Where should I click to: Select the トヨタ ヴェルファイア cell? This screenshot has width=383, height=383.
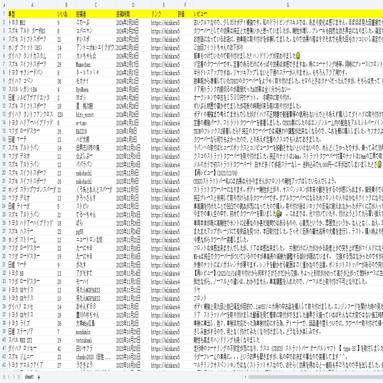[32, 365]
